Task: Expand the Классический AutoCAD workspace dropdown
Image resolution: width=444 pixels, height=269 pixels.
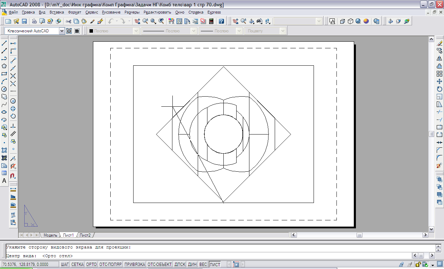Action: pos(62,31)
